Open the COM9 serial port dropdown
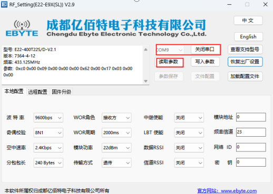273x194 pixels. point(170,50)
